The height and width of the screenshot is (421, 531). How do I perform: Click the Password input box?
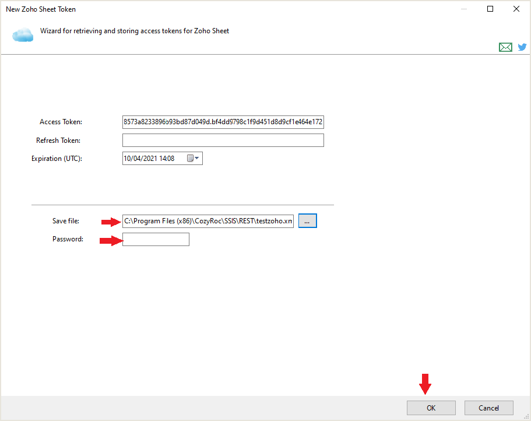(x=156, y=239)
